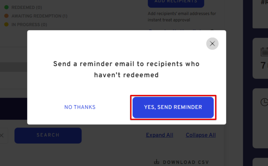
Task: Select the In Progress (0) legend label
Action: 29,24
